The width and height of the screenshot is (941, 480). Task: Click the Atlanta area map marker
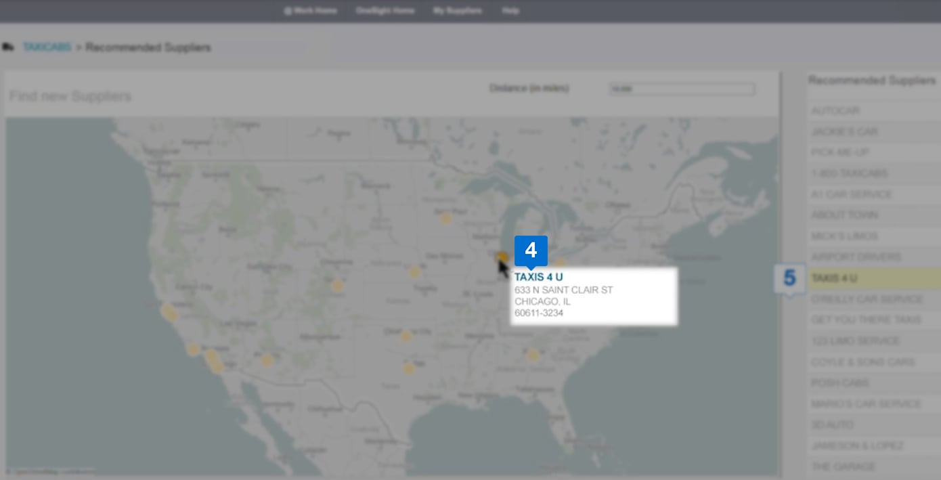pos(533,355)
